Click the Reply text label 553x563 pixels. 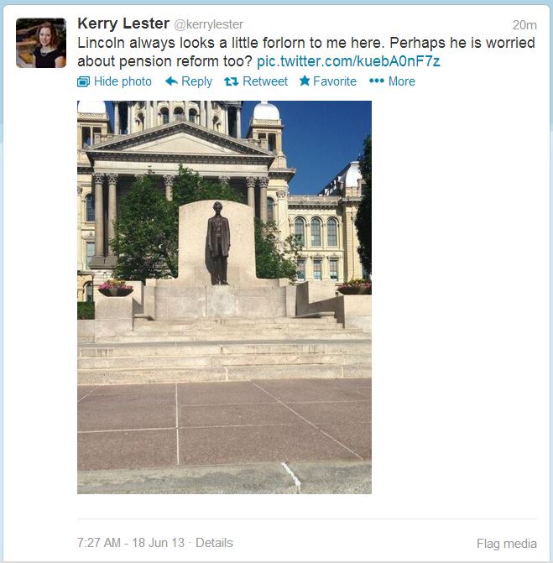[197, 81]
